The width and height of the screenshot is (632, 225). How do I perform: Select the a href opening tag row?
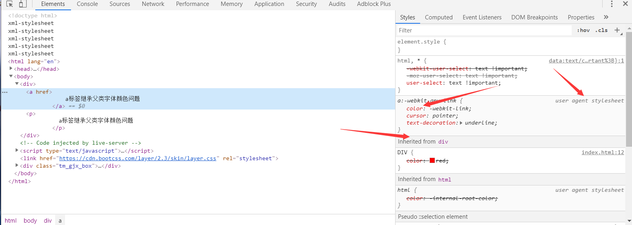(x=39, y=92)
